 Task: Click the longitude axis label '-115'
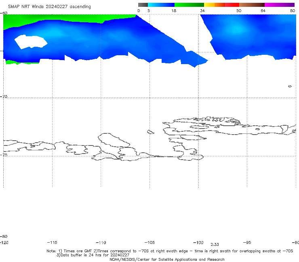(52, 243)
